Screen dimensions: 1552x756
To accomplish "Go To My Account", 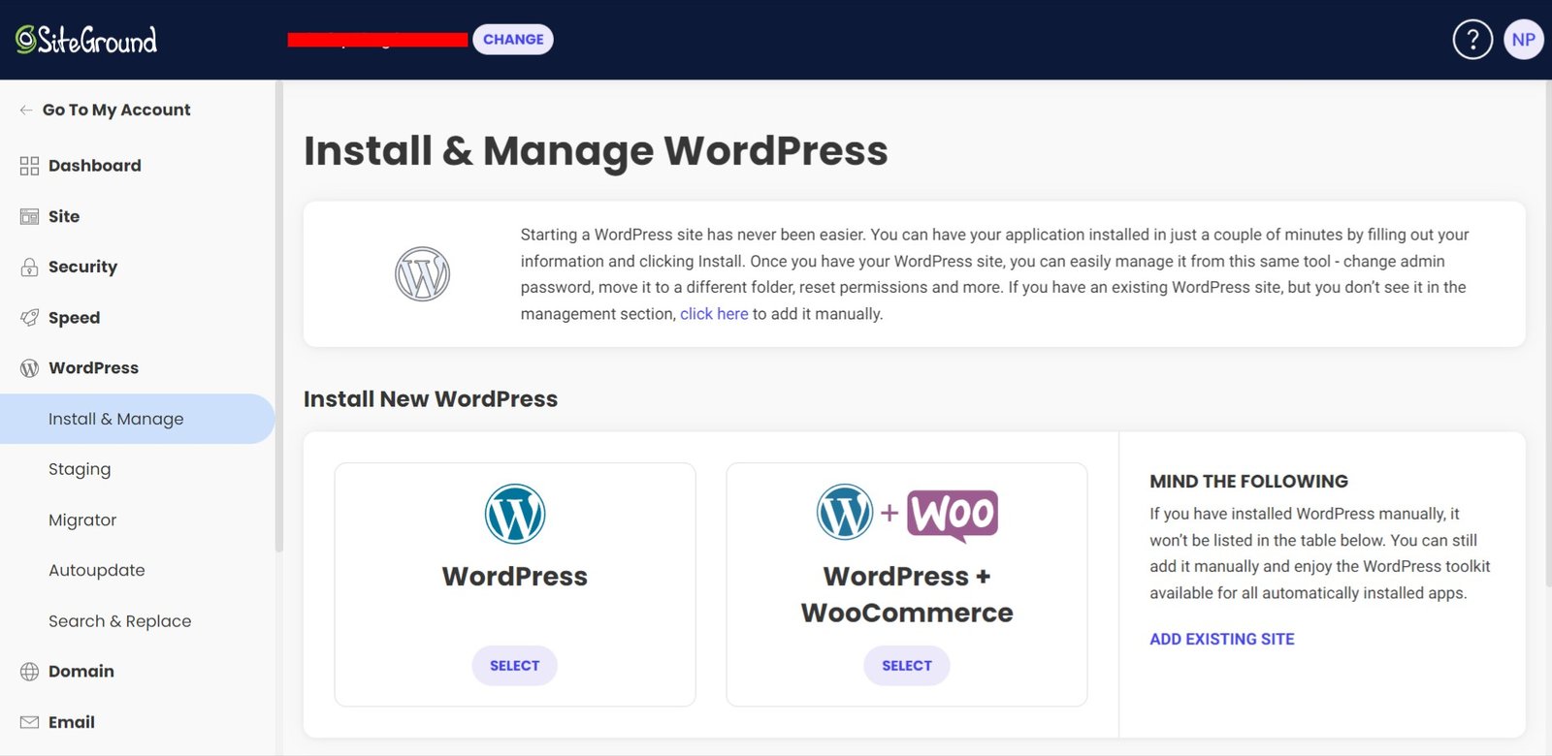I will (116, 110).
